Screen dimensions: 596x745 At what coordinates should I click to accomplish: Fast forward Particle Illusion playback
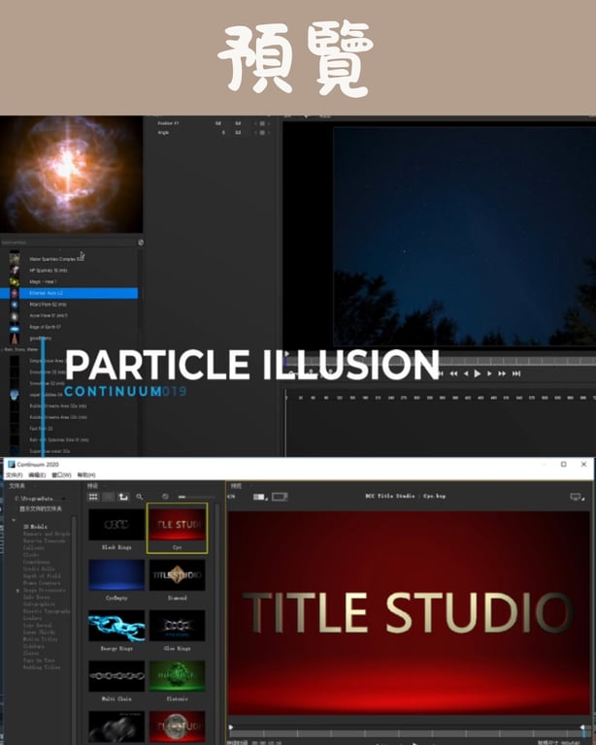502,373
